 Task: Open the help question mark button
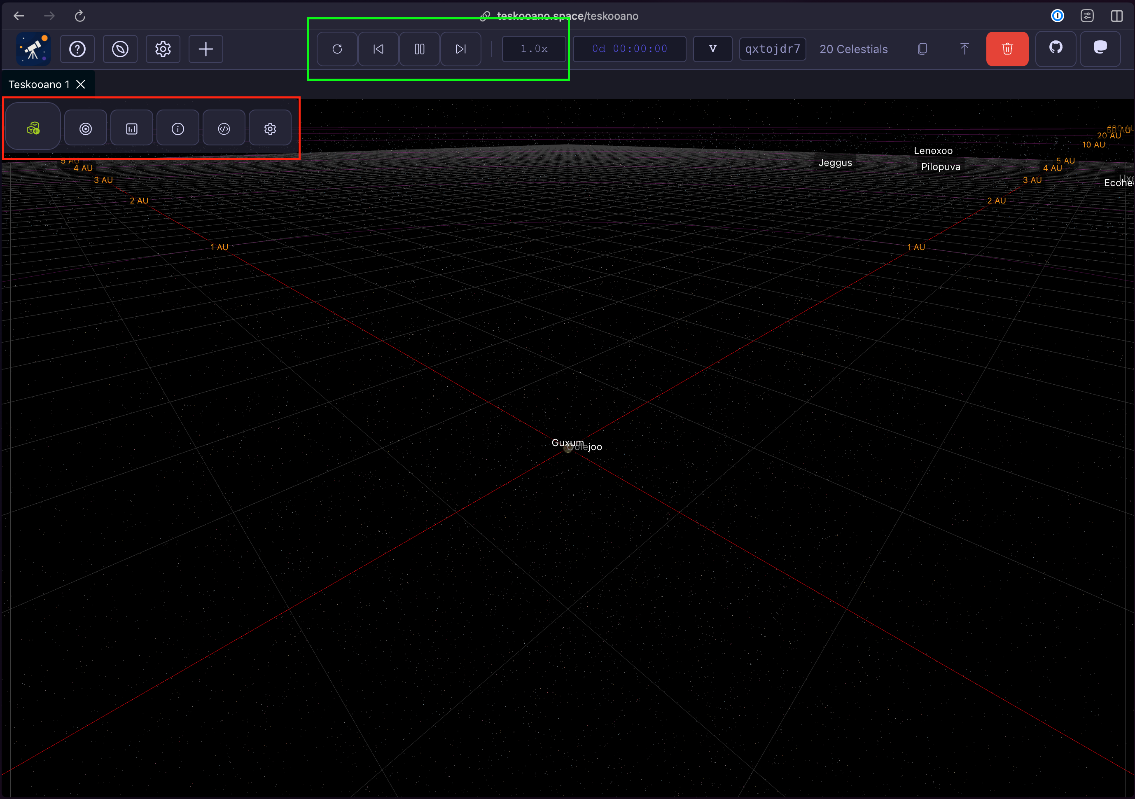(77, 49)
